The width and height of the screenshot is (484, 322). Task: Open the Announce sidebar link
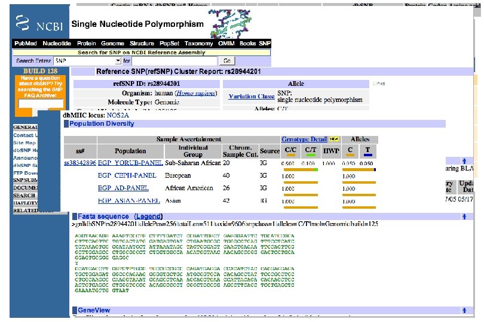[x=25, y=158]
